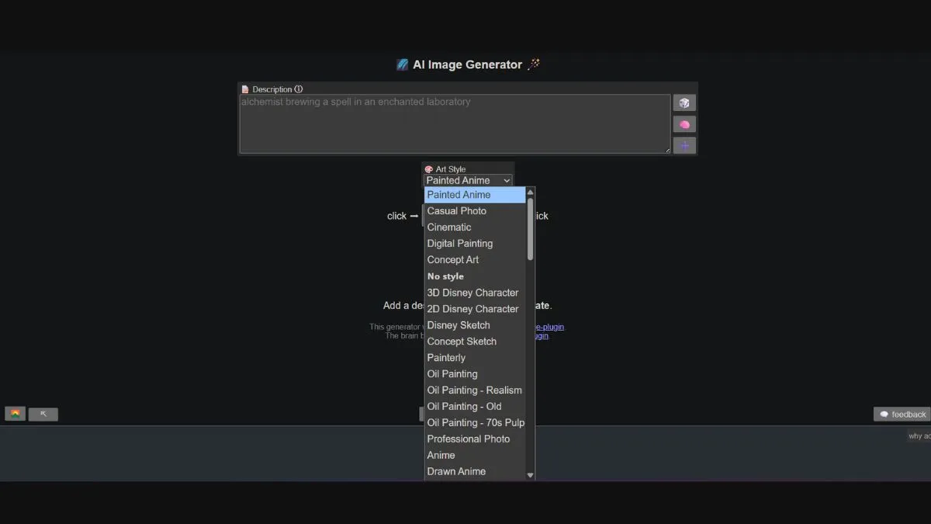
Task: Click the palette icon next to the Art Style label
Action: (428, 168)
